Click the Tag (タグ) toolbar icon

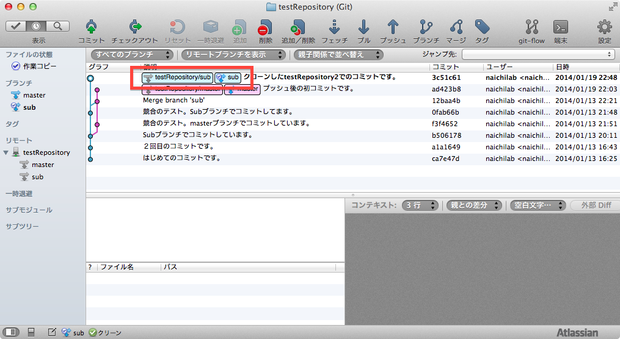(x=482, y=27)
